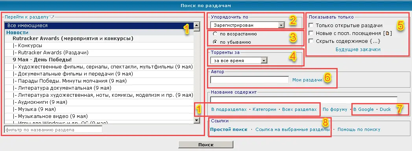Search В Google link
Screen dimensions: 412x151
[363, 109]
